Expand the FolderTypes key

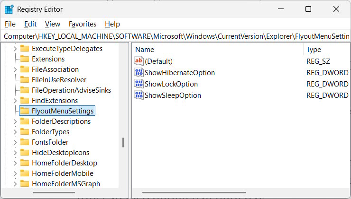point(15,132)
